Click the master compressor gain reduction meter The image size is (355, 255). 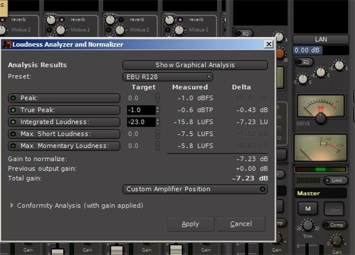pos(320,148)
